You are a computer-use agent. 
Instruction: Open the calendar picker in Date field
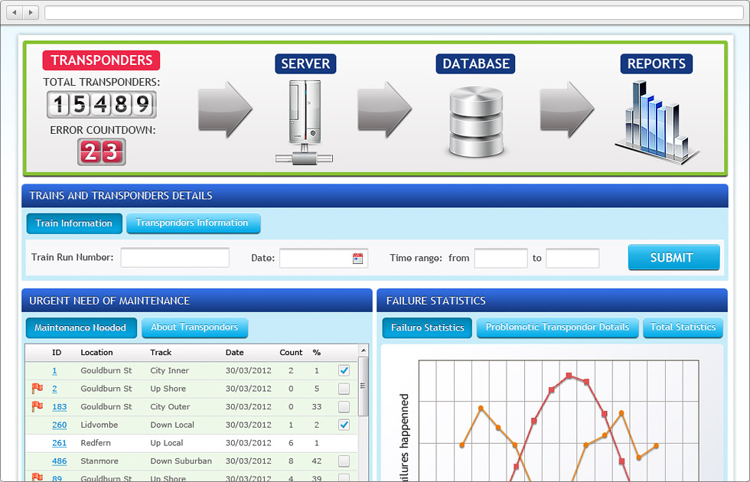click(x=358, y=259)
